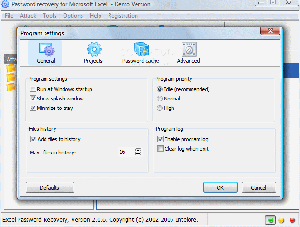The width and height of the screenshot is (300, 227).
Task: Select Idle (recommended) priority
Action: 160,89
